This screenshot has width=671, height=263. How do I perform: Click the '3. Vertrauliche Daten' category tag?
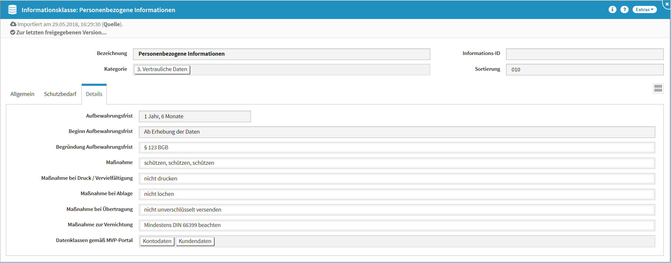point(162,69)
